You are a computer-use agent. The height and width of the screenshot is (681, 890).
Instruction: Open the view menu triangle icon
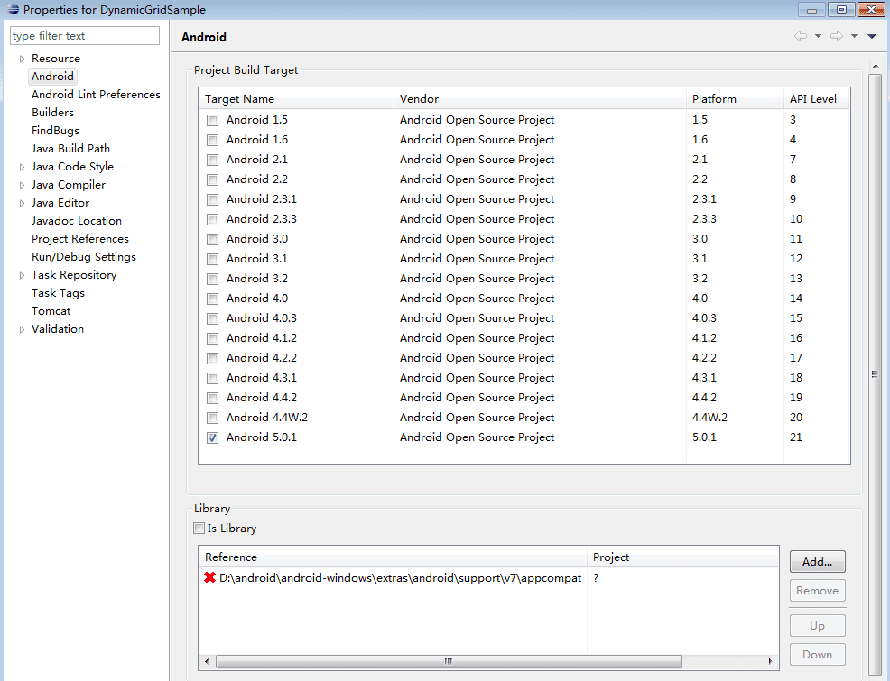(872, 36)
